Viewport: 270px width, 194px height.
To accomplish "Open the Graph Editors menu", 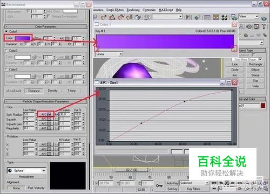I will (x=115, y=10).
